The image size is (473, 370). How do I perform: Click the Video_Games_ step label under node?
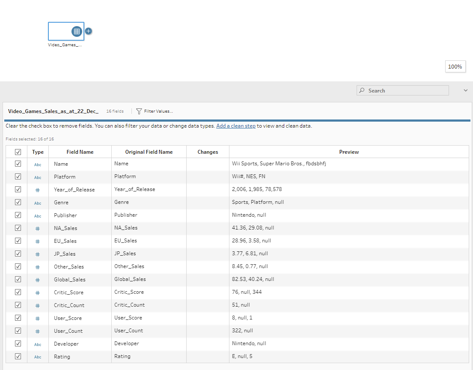pos(65,45)
